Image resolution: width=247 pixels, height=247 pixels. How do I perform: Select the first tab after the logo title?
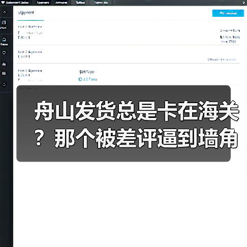tap(43, 3)
